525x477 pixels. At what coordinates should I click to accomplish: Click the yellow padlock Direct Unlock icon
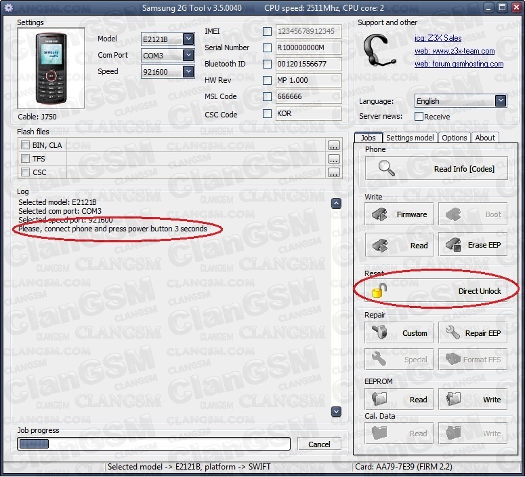point(379,290)
